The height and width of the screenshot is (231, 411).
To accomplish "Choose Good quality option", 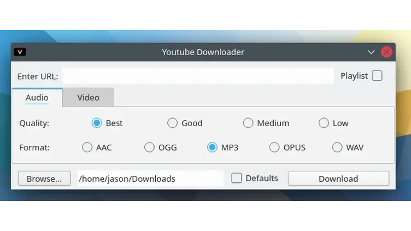I will [x=172, y=123].
